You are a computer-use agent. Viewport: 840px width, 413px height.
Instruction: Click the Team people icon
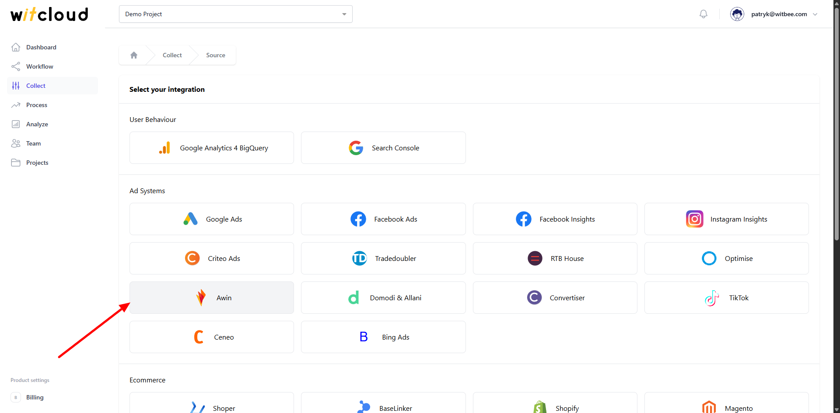pyautogui.click(x=16, y=143)
